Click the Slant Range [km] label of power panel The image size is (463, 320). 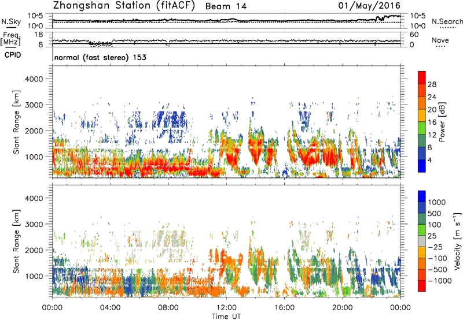[x=16, y=122]
